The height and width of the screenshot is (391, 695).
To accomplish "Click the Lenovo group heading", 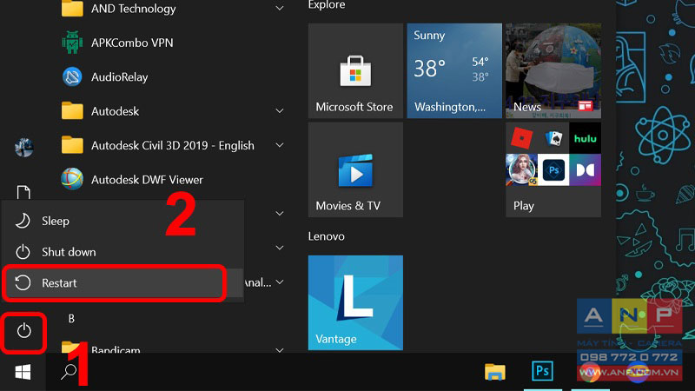I will 327,236.
